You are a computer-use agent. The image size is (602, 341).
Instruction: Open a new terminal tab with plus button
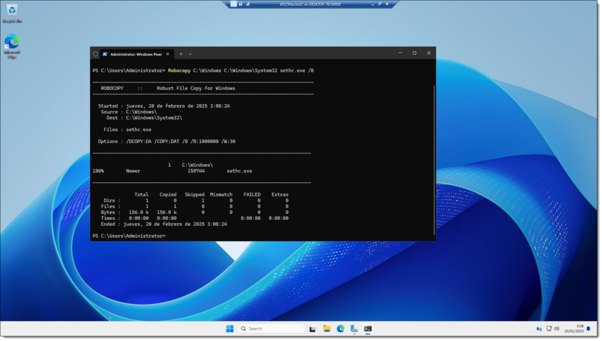(x=181, y=54)
